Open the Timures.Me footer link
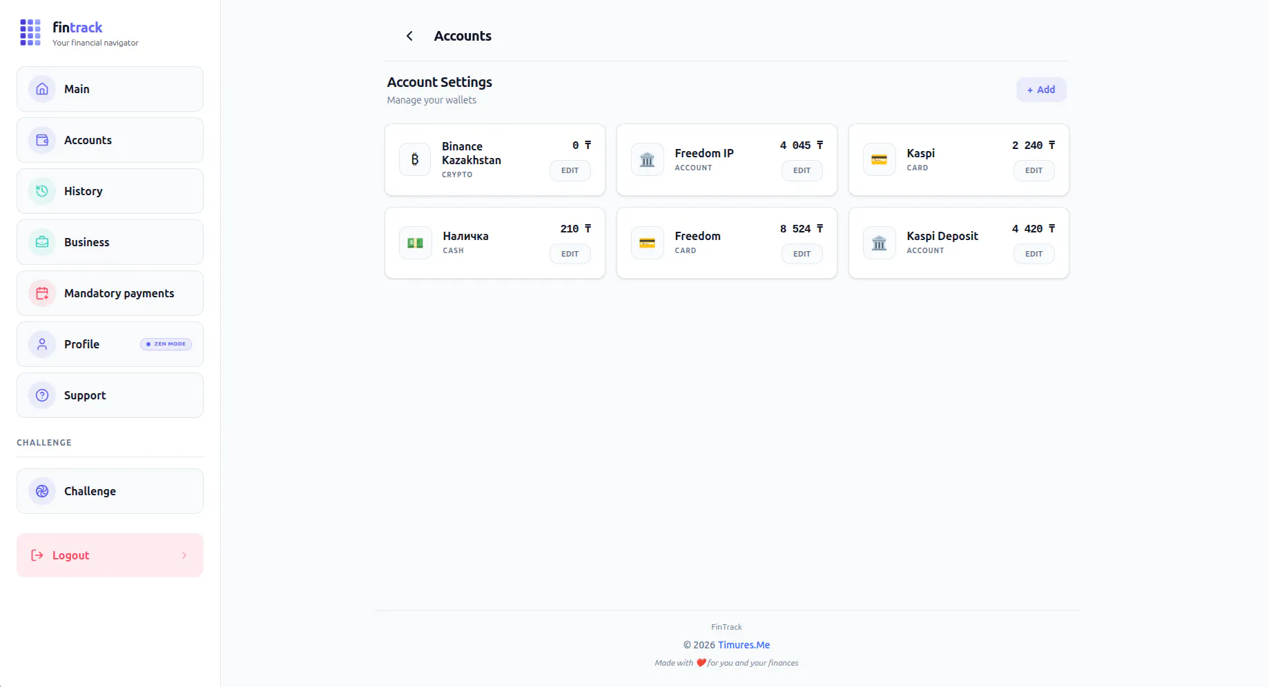This screenshot has height=687, width=1269. (744, 645)
